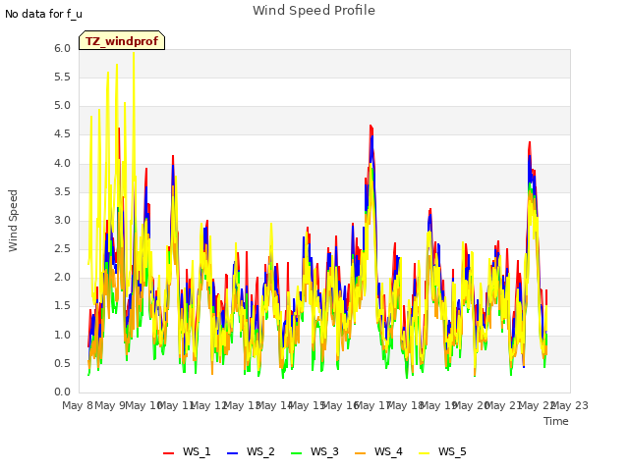Click the 5.0 y-axis tick label
This screenshot has width=629, height=471.
tap(62, 106)
